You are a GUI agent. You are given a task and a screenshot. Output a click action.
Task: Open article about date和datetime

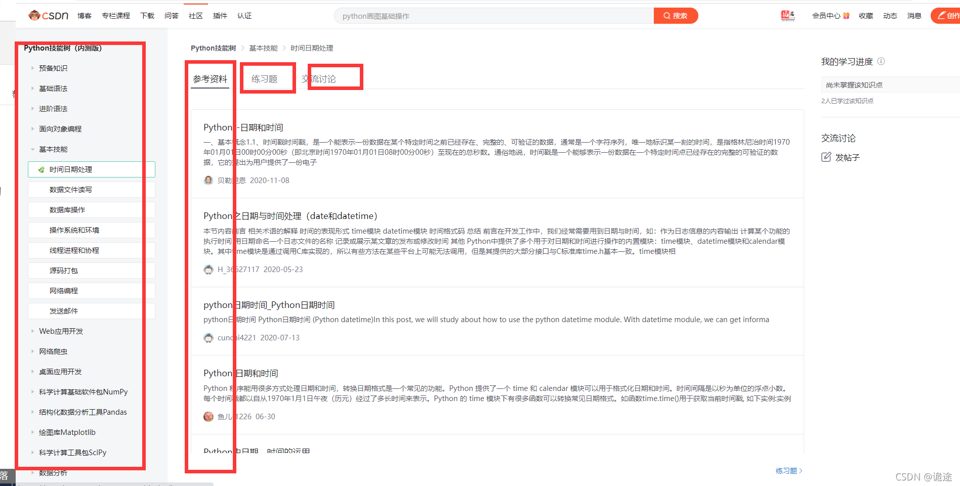(291, 216)
